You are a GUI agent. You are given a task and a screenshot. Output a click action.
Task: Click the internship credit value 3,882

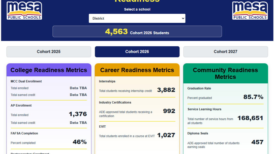[x=166, y=90]
